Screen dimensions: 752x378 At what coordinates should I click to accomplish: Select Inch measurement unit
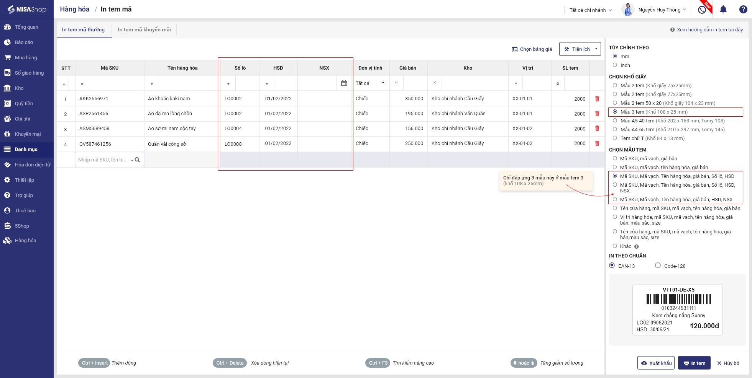click(615, 65)
